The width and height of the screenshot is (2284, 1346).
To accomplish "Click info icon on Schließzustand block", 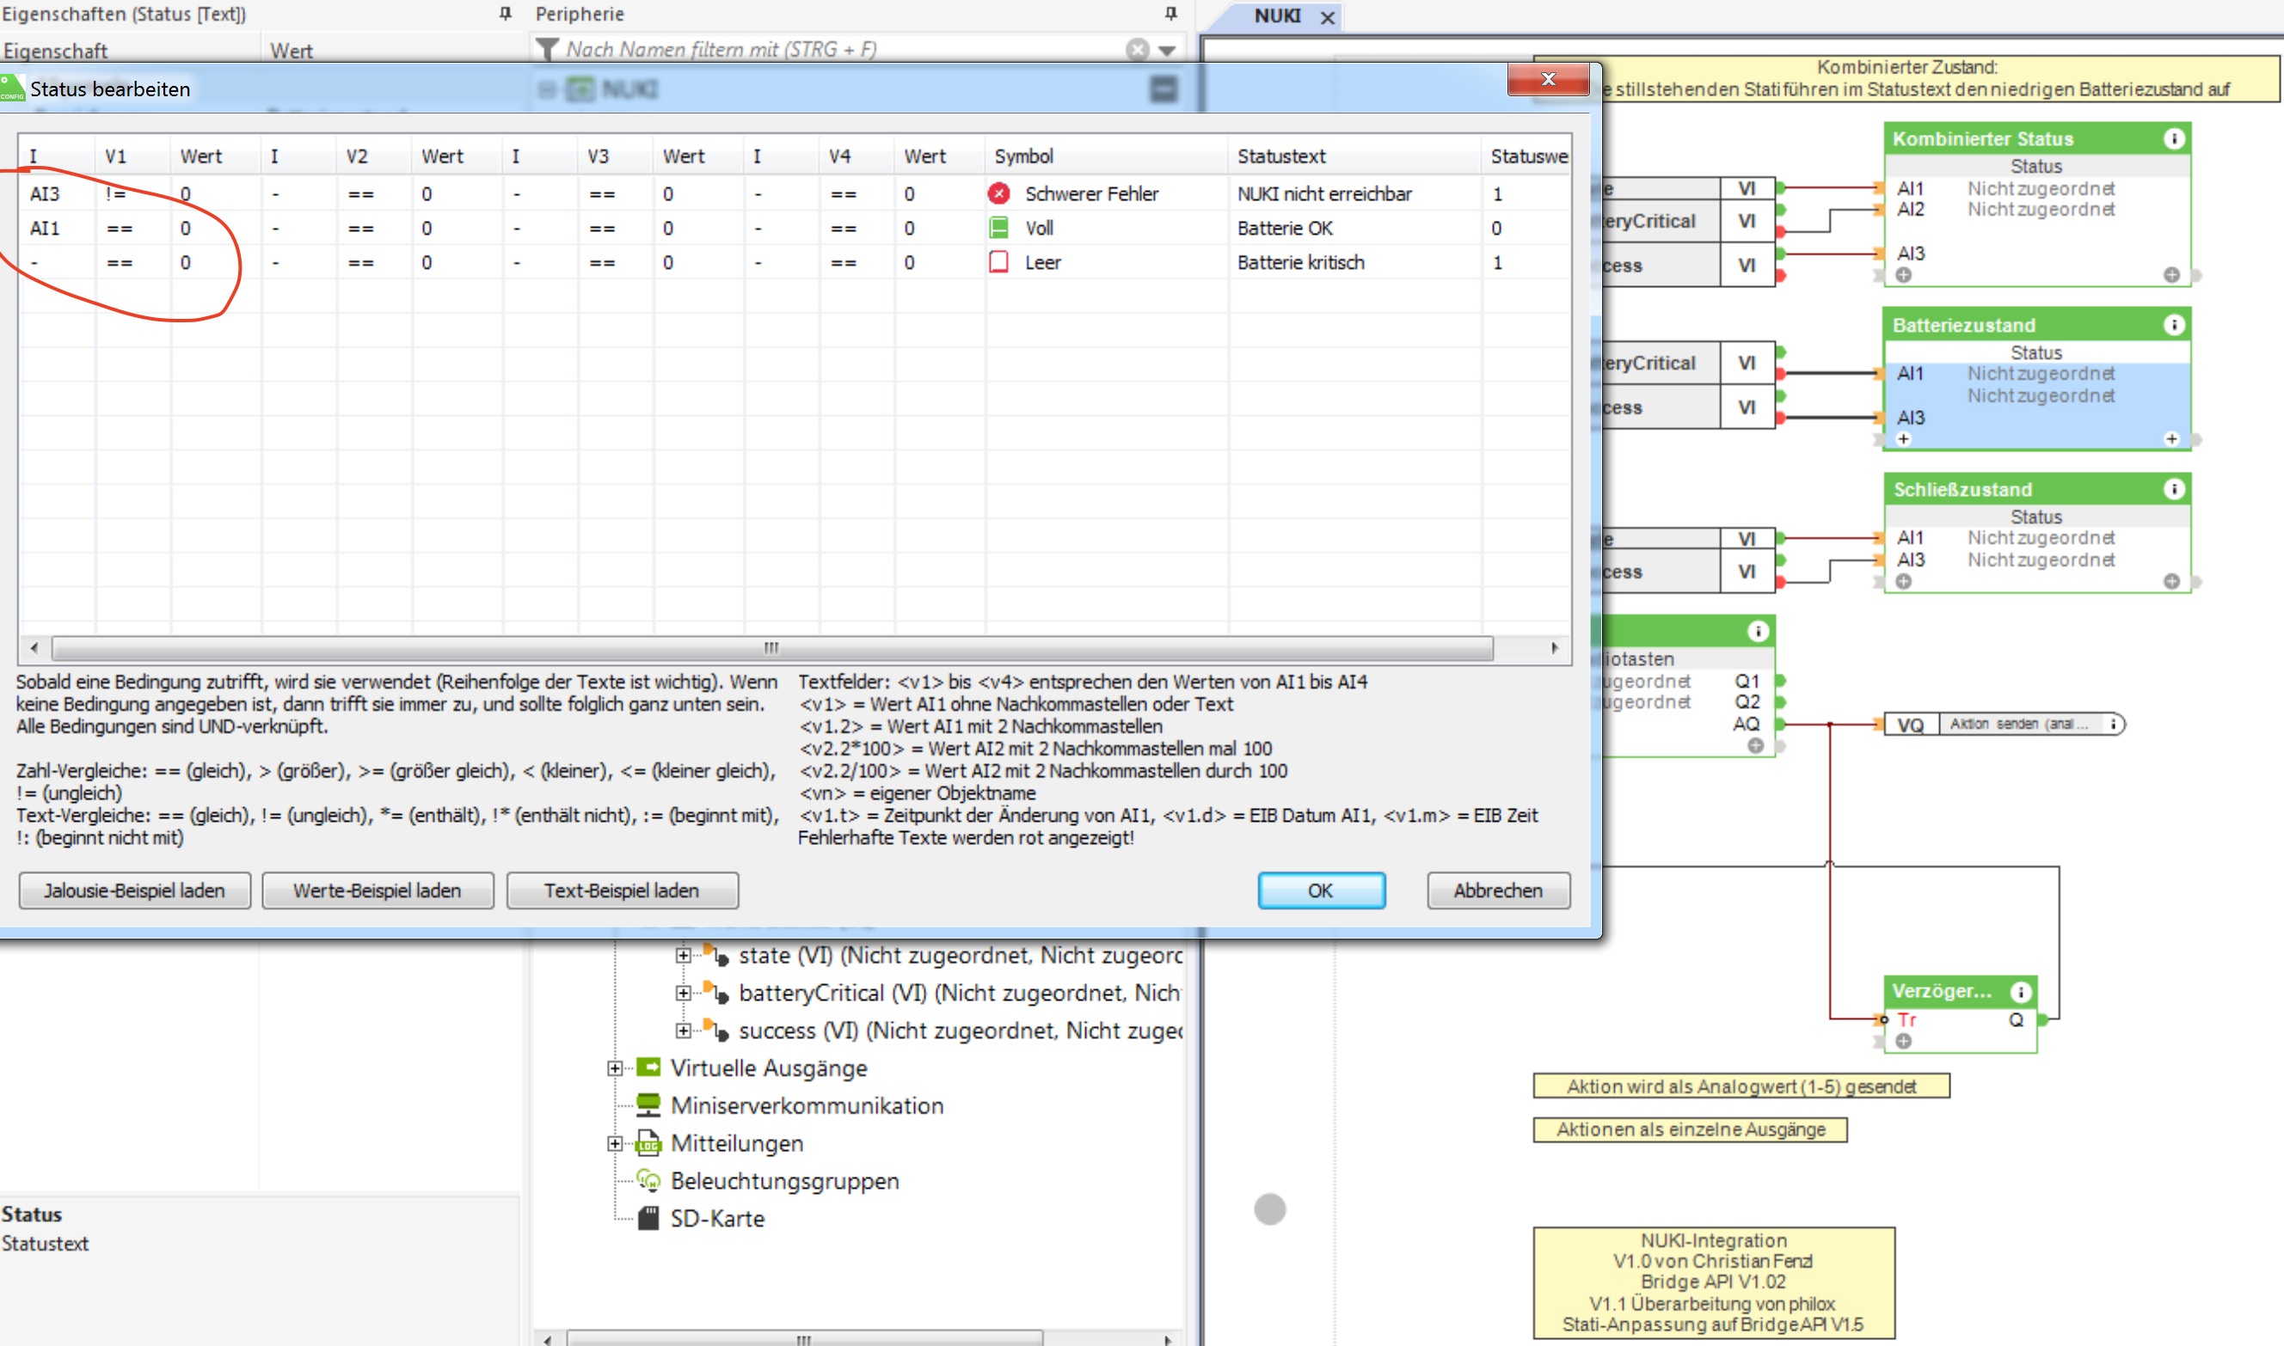I will click(x=2173, y=489).
